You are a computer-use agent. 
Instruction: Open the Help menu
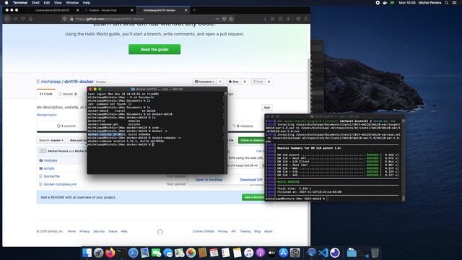pyautogui.click(x=87, y=3)
